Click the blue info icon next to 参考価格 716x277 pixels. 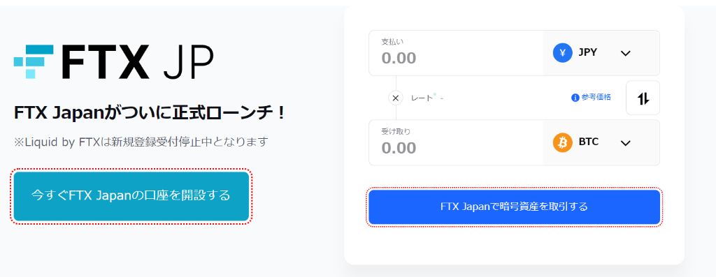point(575,98)
